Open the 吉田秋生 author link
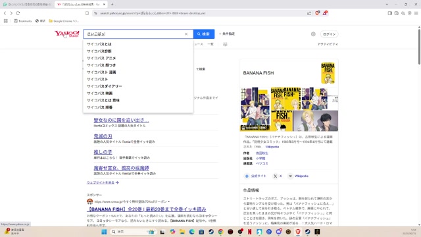 coord(262,153)
